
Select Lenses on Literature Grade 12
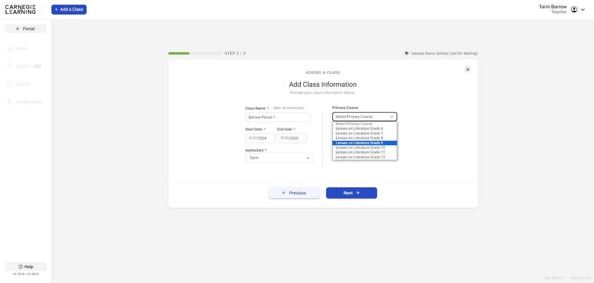(x=365, y=157)
